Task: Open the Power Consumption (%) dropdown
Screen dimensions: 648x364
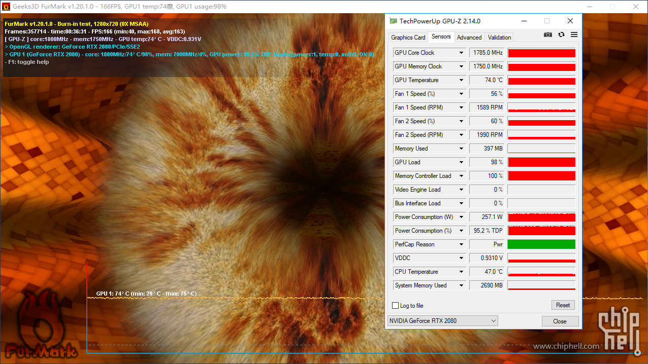Action: tap(461, 231)
